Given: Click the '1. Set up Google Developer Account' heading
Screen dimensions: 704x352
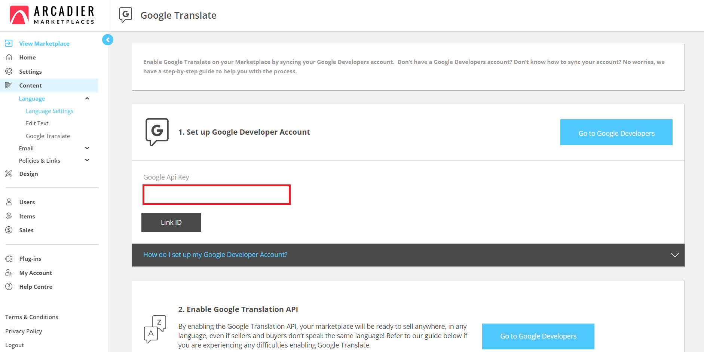Looking at the screenshot, I should tap(244, 132).
